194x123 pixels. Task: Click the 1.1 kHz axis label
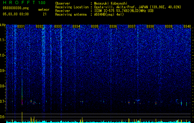tap(3, 40)
